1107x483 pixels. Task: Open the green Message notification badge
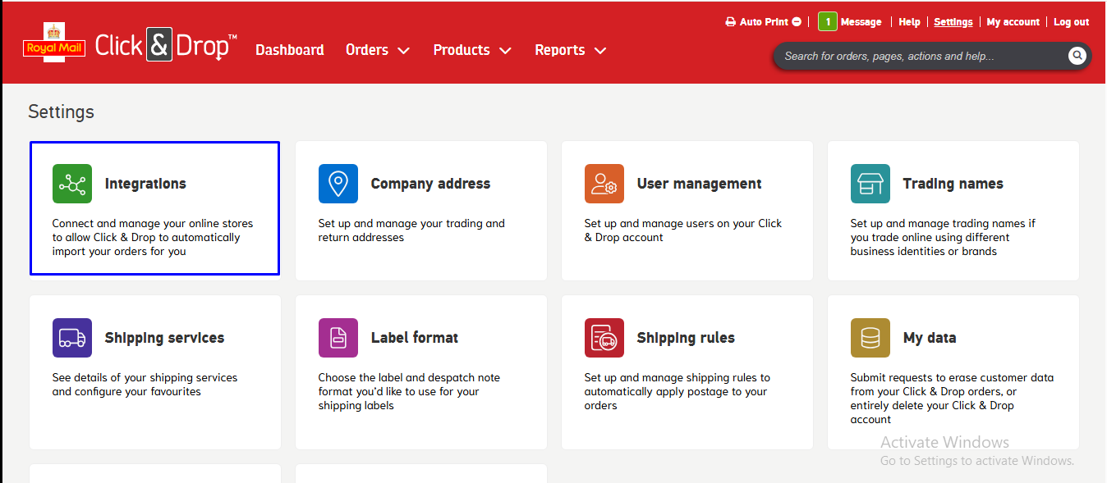click(828, 22)
